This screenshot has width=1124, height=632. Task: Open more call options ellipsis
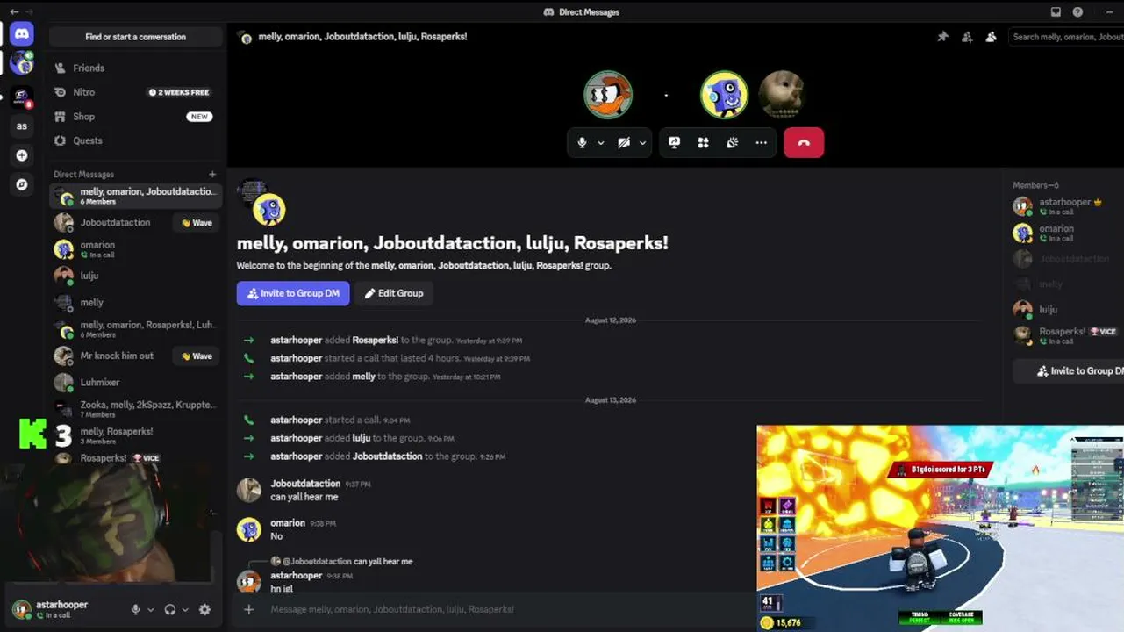click(x=761, y=142)
